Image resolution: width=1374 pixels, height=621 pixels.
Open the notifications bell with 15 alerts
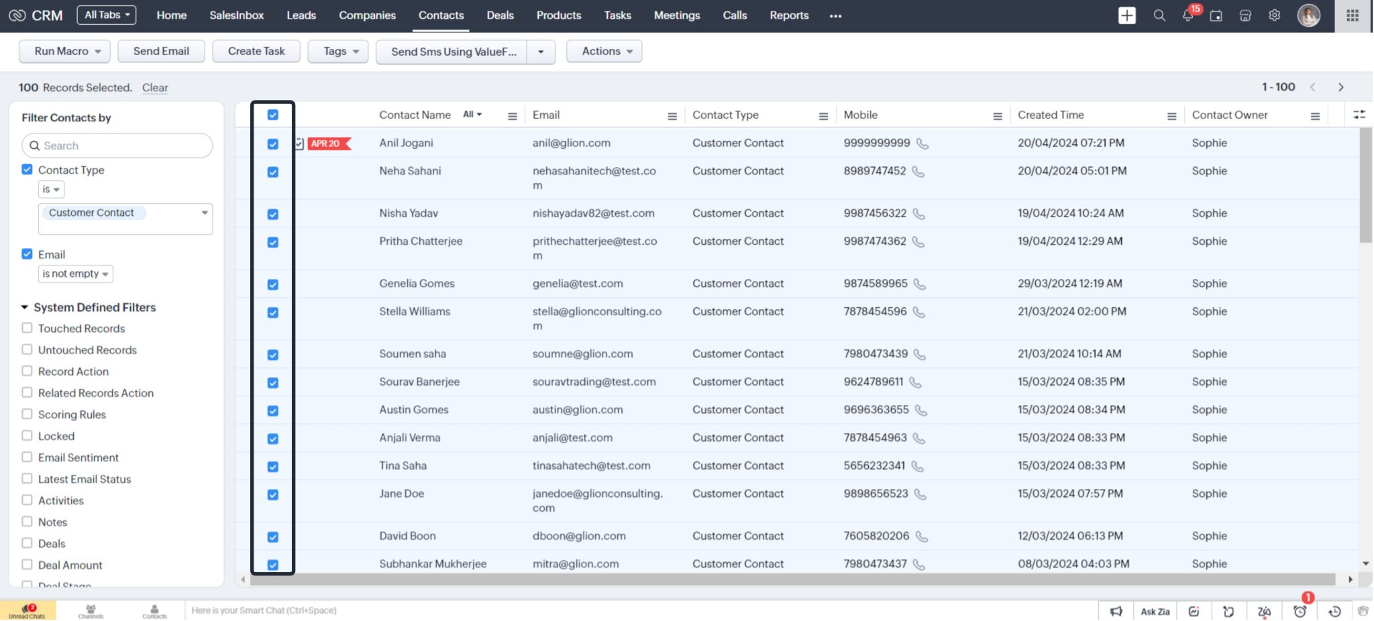coord(1187,15)
